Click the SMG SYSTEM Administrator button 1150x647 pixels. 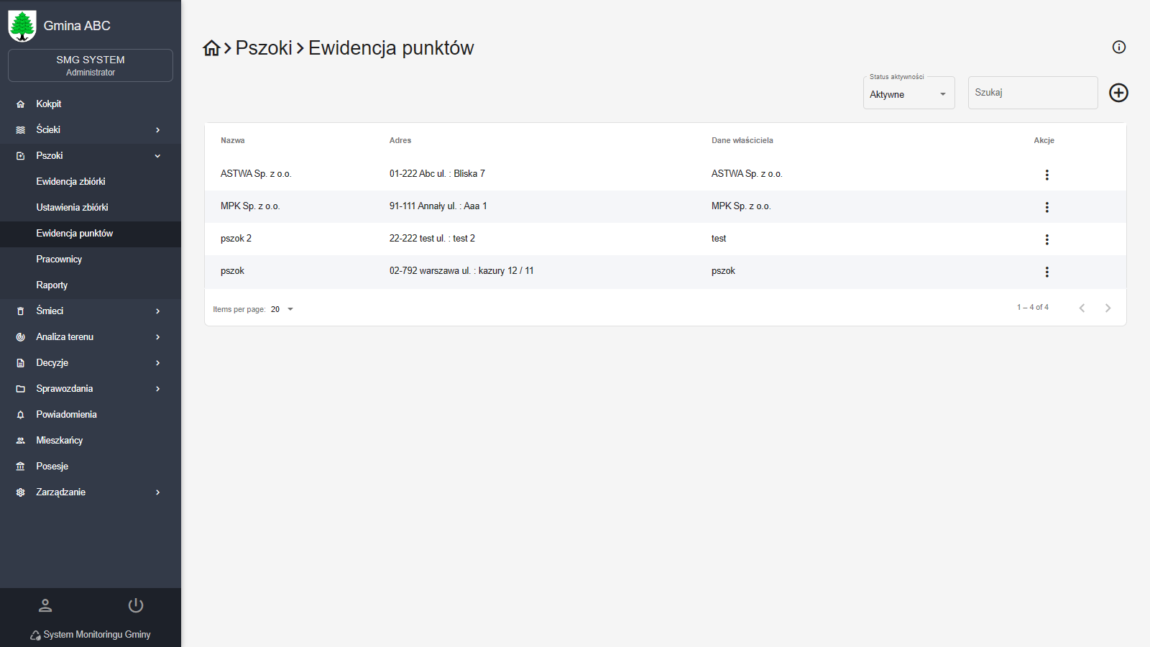(x=91, y=65)
